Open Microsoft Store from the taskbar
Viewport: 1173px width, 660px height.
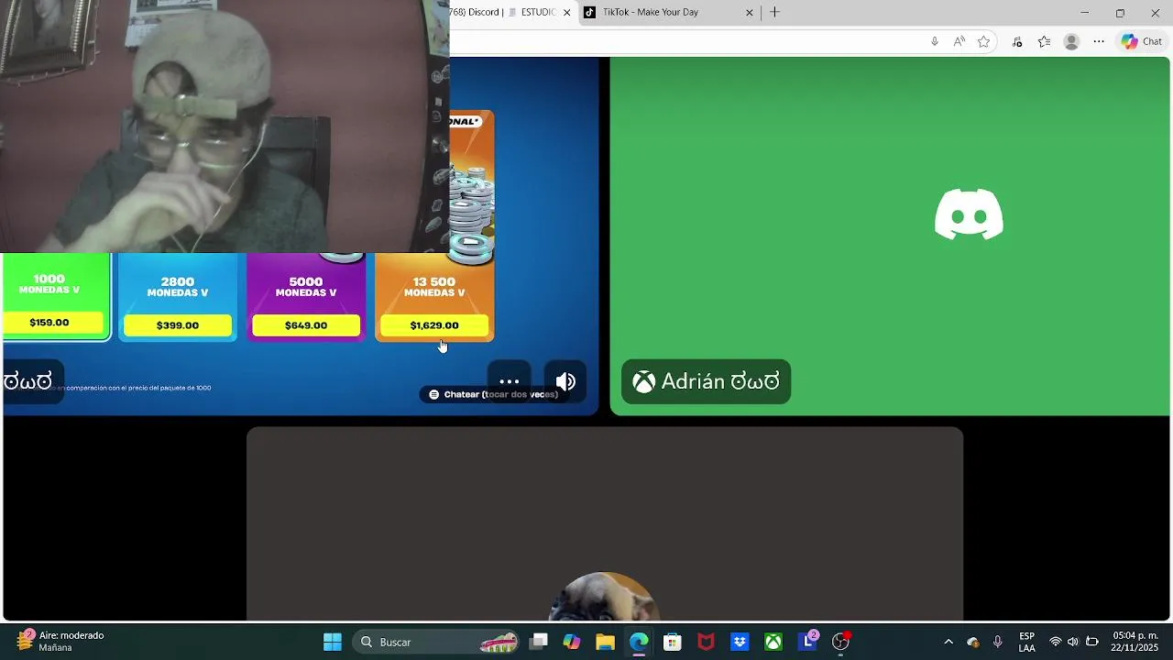(x=673, y=642)
